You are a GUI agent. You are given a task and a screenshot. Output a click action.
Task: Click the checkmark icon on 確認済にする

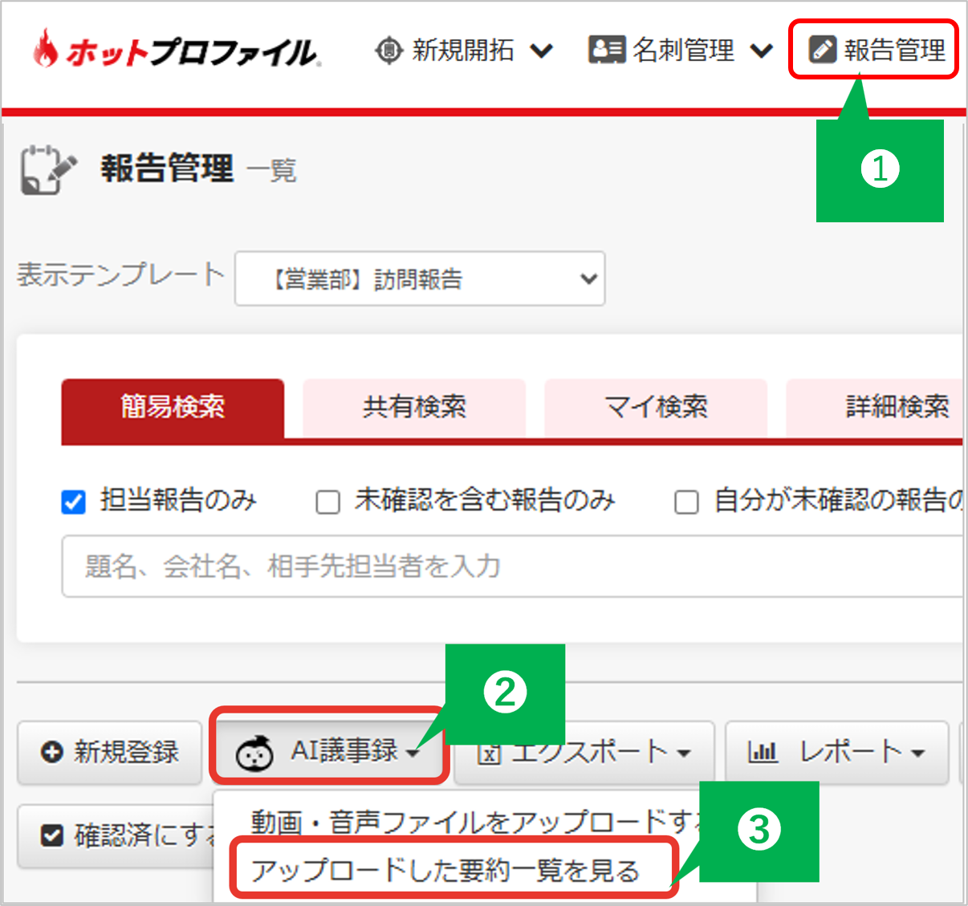click(x=52, y=836)
